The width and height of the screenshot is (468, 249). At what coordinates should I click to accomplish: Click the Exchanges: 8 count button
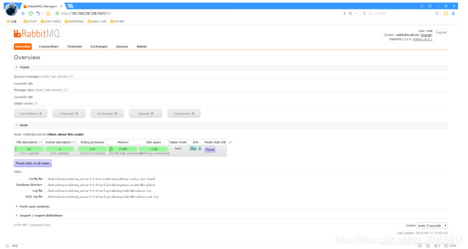(x=107, y=114)
